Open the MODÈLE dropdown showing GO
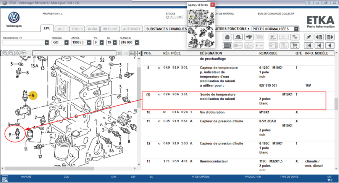339x183 pixels. point(66,43)
